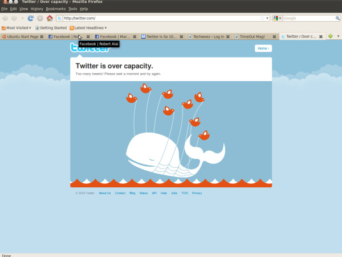Viewport: 342px width, 257px height.
Task: Close the Twitter Is So 10... tab
Action: 181,37
